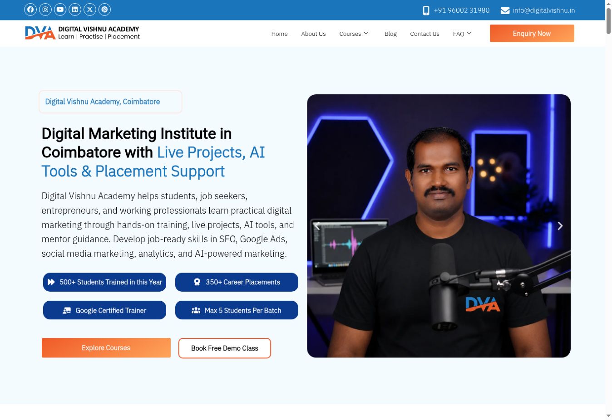
Task: Call the phone number +91 96002 31980
Action: coord(462,10)
